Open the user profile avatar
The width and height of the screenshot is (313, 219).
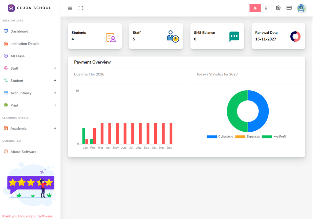301,8
